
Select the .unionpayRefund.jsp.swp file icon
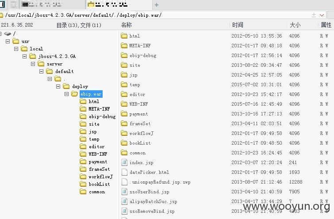pyautogui.click(x=124, y=182)
